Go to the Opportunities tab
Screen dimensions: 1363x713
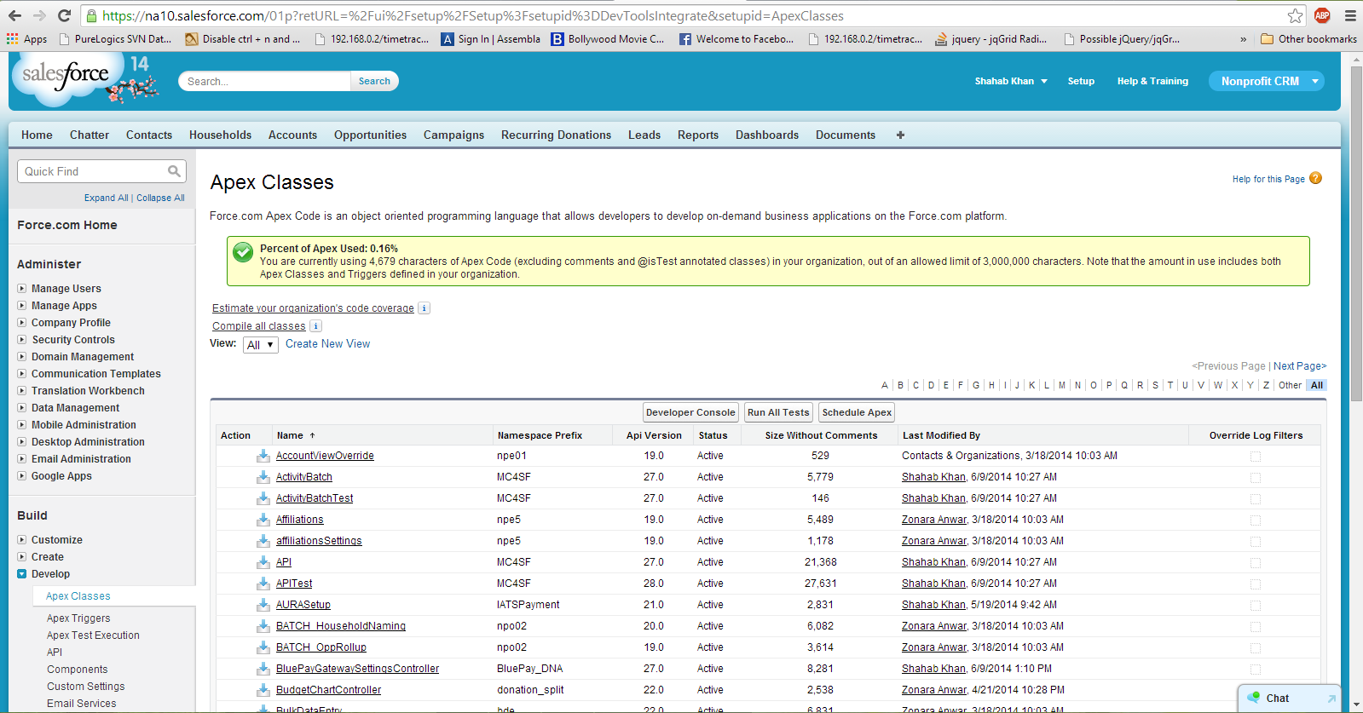tap(370, 135)
